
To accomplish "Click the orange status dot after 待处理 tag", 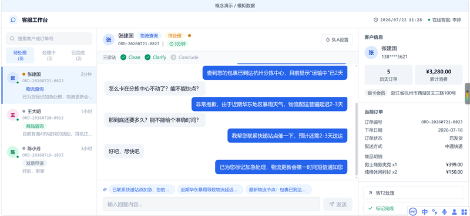I will pos(189,36).
